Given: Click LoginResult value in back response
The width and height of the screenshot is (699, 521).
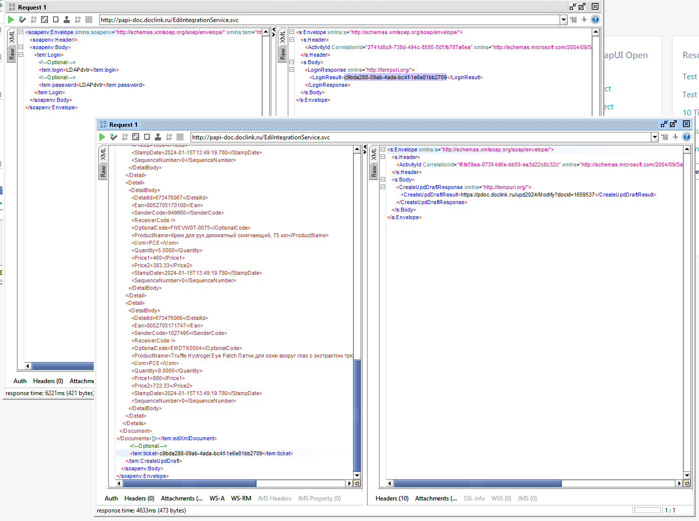Looking at the screenshot, I should tap(395, 77).
